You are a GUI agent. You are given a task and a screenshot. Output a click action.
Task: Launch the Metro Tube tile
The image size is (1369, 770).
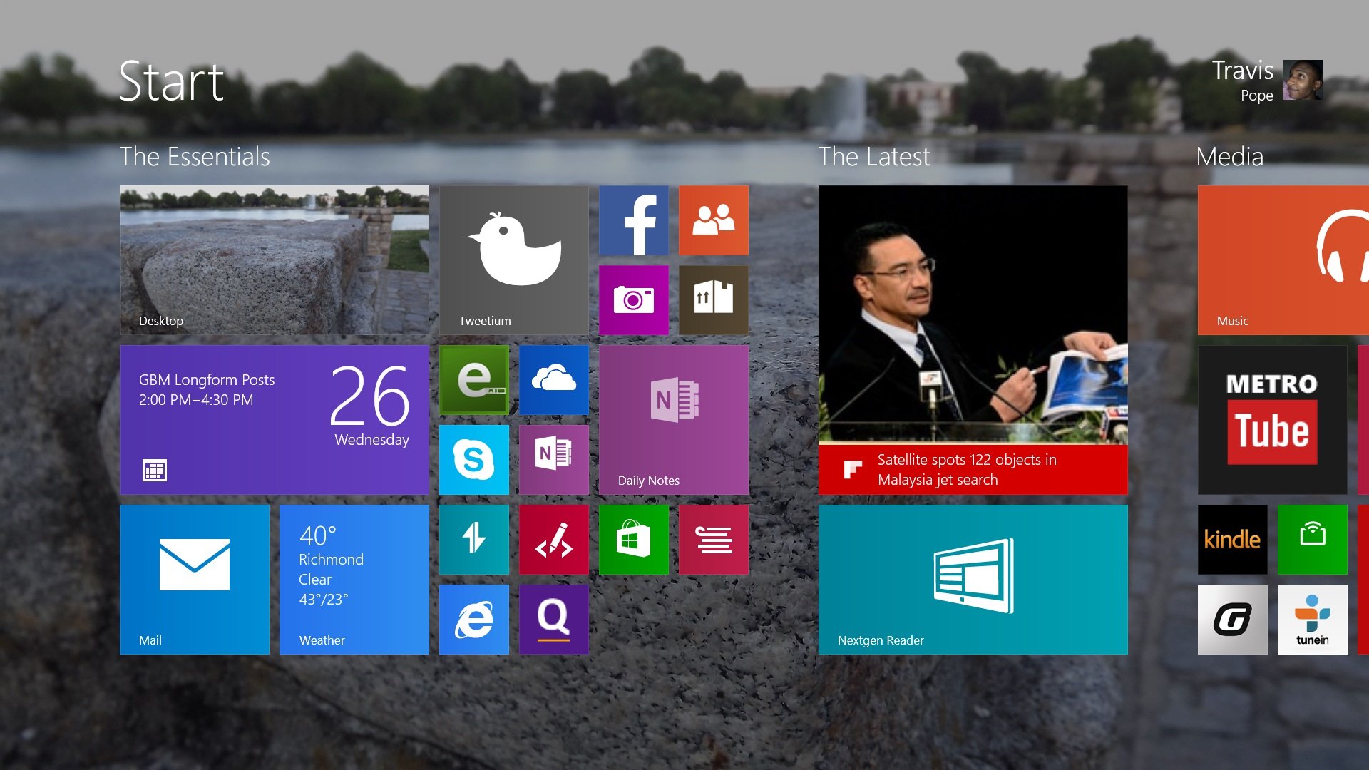coord(1273,420)
